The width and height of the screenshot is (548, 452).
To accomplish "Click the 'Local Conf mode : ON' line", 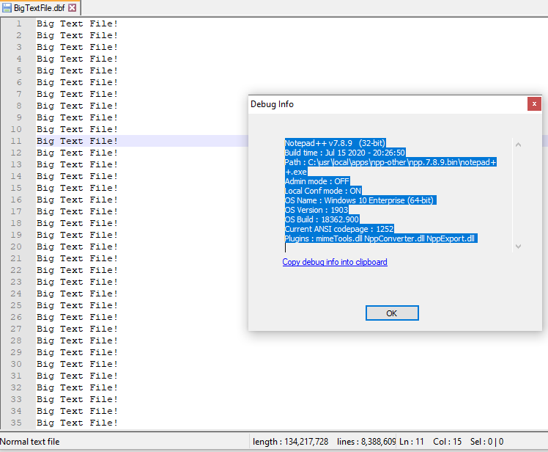I will [322, 191].
